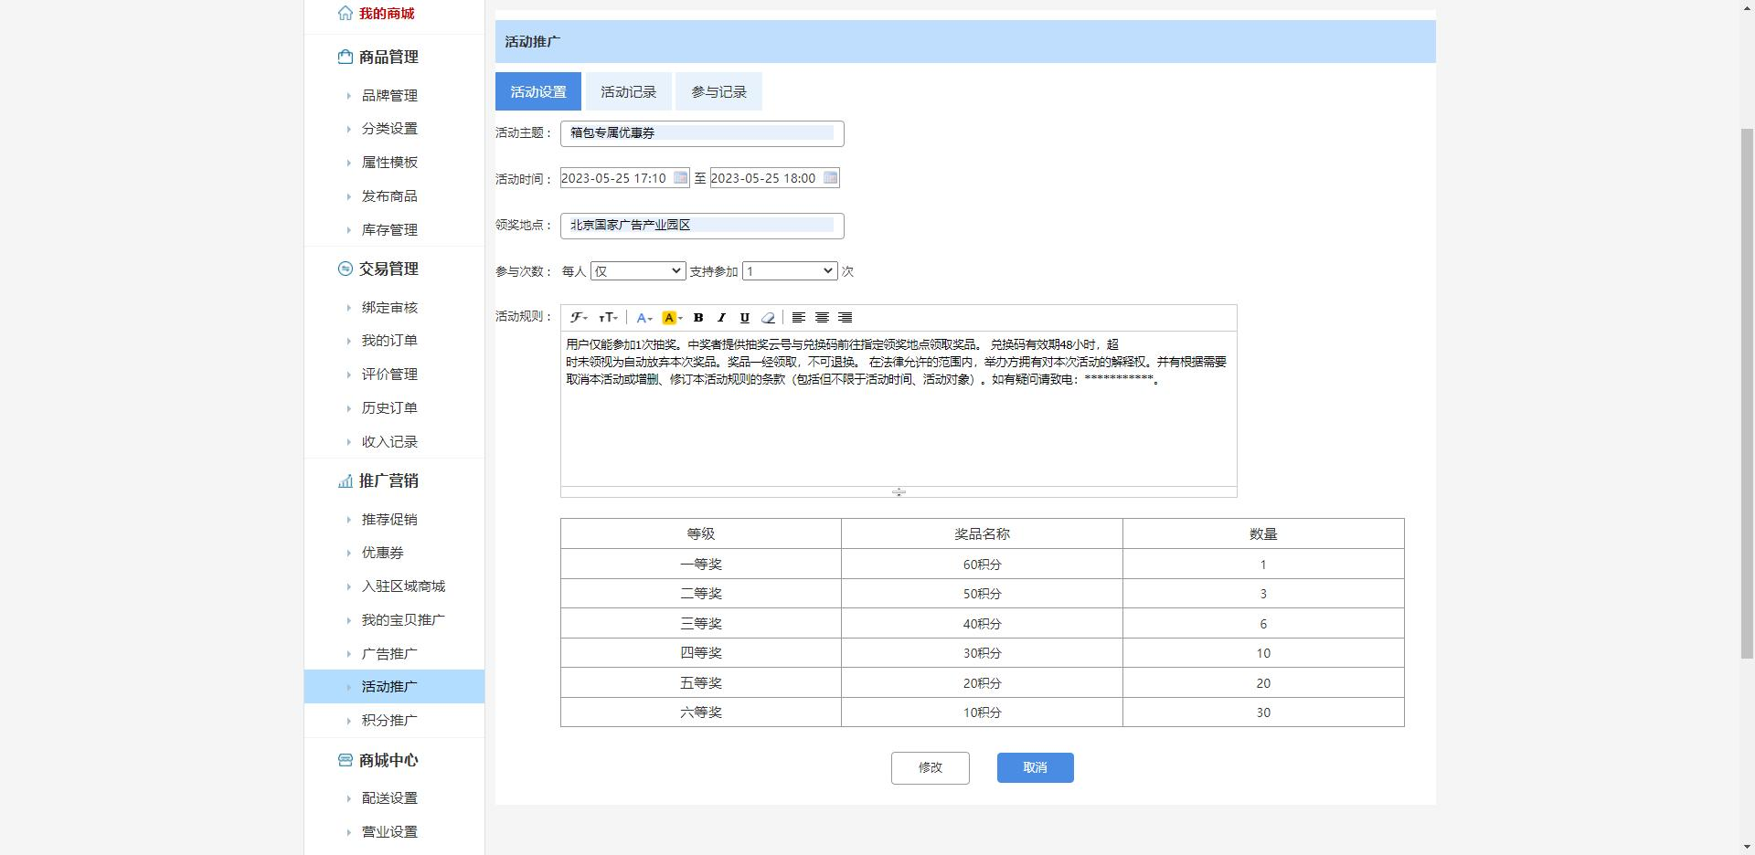Center align the rules text
Screen dimensions: 1755x855
[822, 318]
